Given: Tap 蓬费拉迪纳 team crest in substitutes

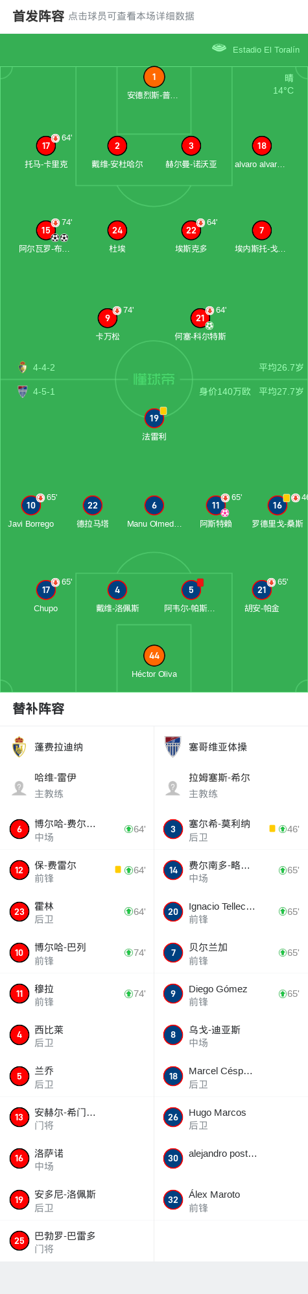Looking at the screenshot, I should (x=19, y=747).
